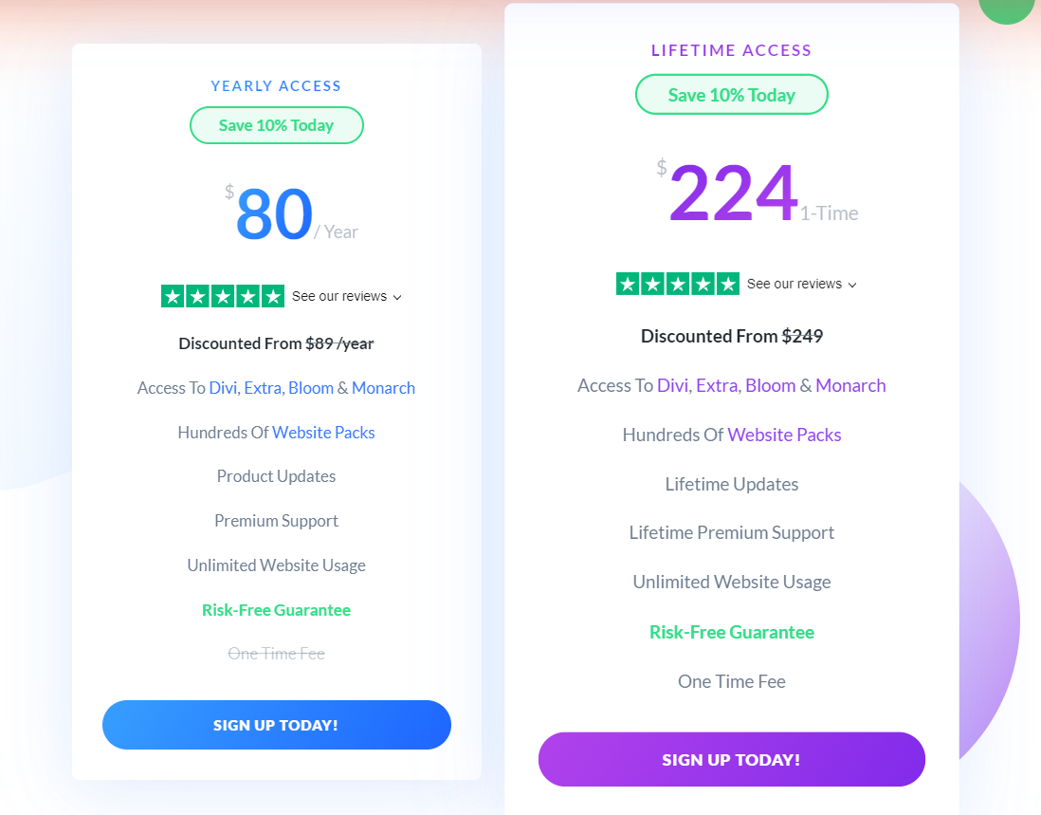This screenshot has height=815, width=1041.
Task: Open the blue Bloom link in the yearly plan
Action: pyautogui.click(x=311, y=388)
